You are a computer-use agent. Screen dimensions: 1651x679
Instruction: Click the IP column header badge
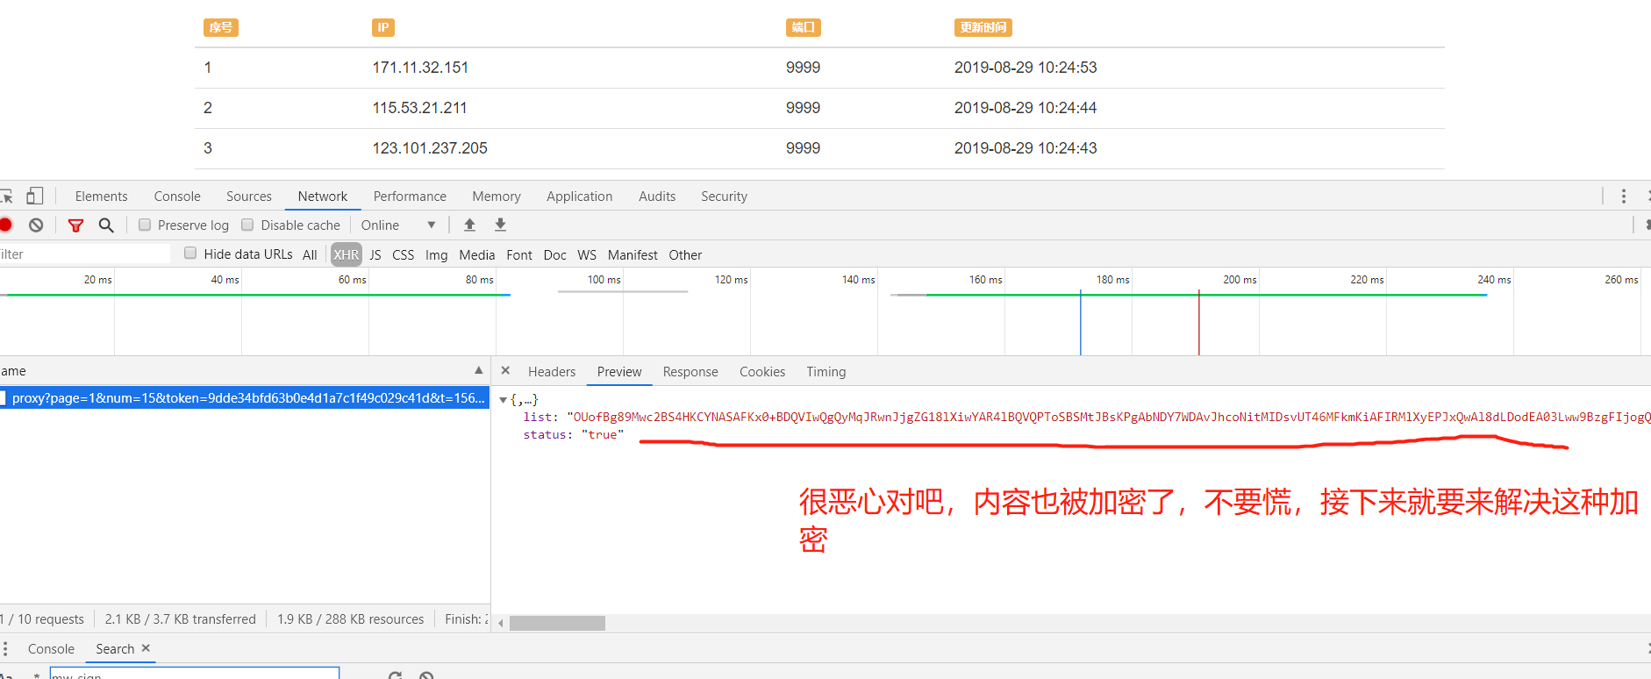tap(382, 27)
